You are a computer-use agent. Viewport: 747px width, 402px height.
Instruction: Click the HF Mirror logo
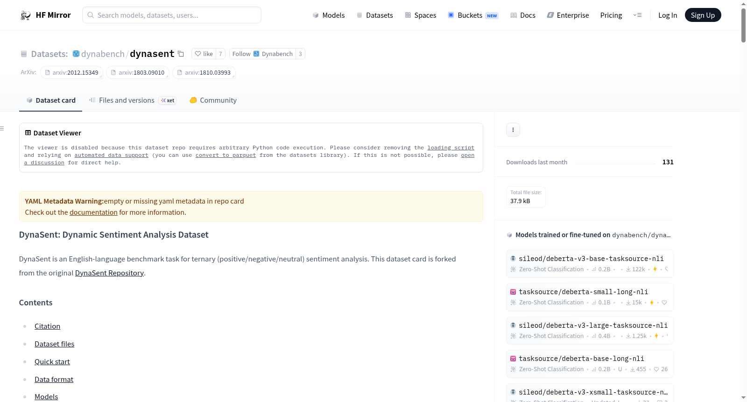pyautogui.click(x=46, y=15)
